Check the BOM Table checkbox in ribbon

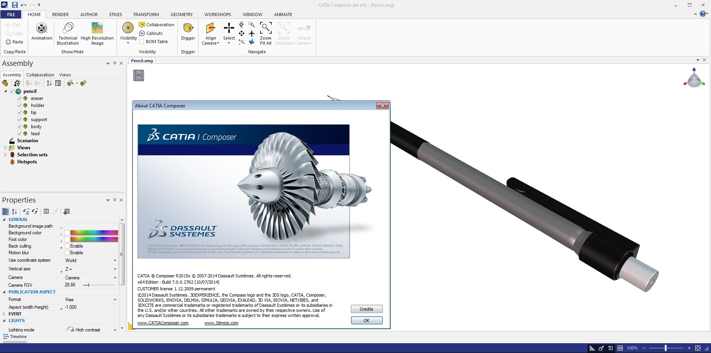click(x=142, y=42)
